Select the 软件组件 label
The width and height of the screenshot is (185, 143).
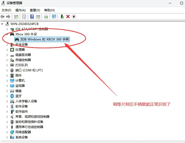(x=21, y=112)
